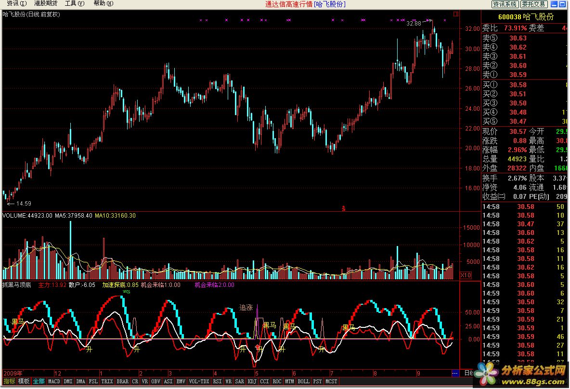Switch to the MACD indicator

pos(54,381)
